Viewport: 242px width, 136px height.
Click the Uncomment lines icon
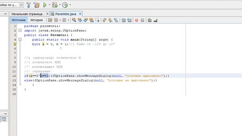(x=155, y=20)
